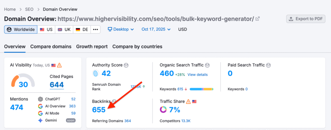Click the Gemini 'soon' badge
331x130 pixels.
coord(71,121)
